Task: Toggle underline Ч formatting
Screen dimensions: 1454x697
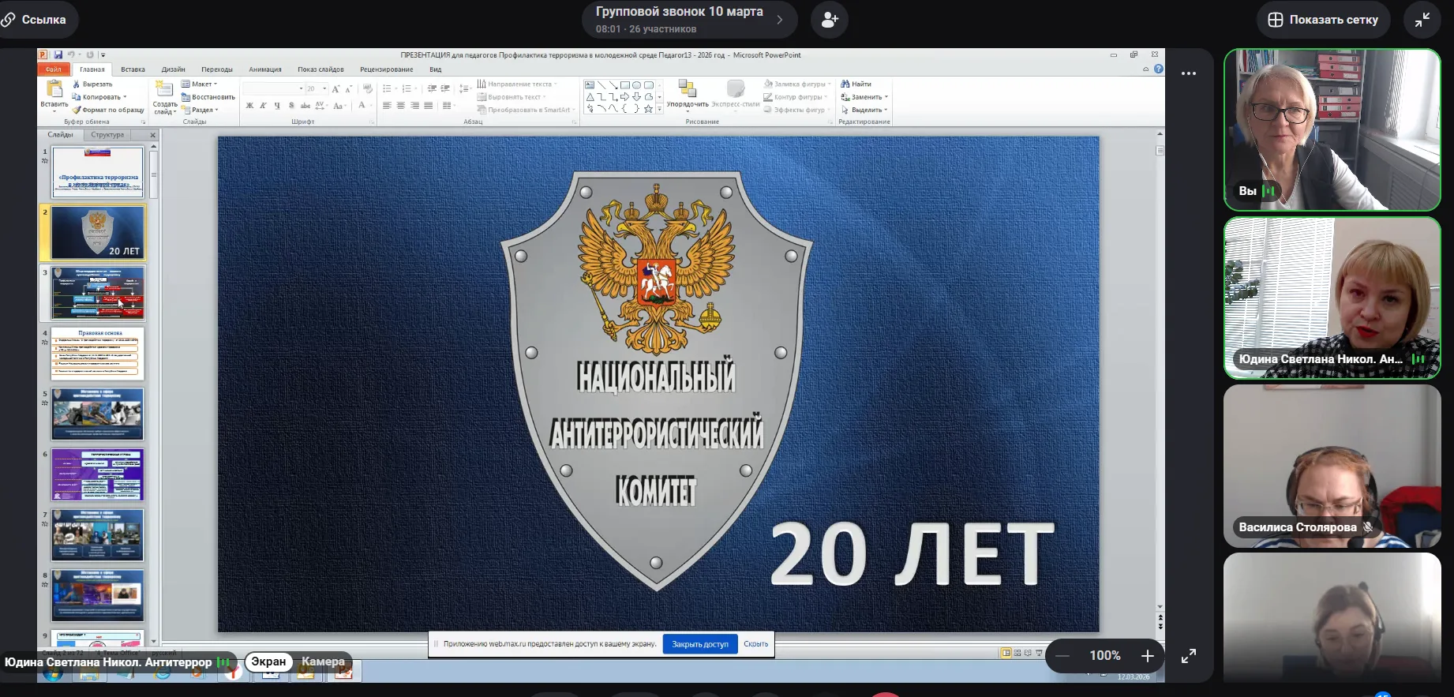Action: 277,106
